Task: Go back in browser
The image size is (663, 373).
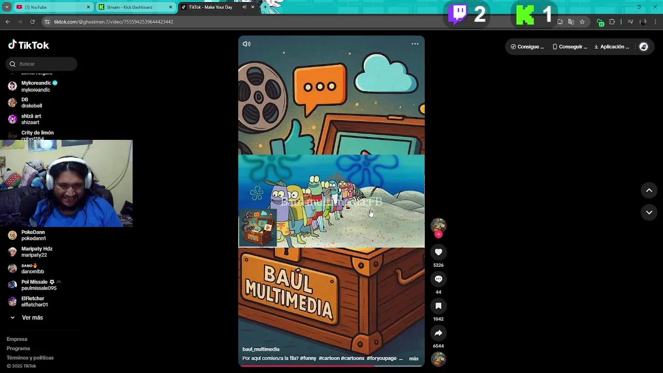Action: 8,22
